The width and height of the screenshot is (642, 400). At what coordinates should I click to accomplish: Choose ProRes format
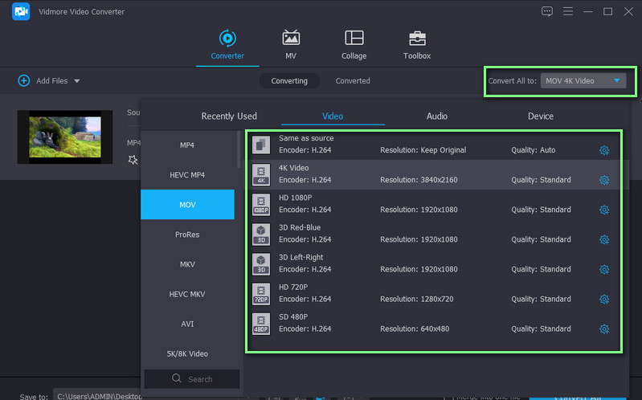[187, 235]
